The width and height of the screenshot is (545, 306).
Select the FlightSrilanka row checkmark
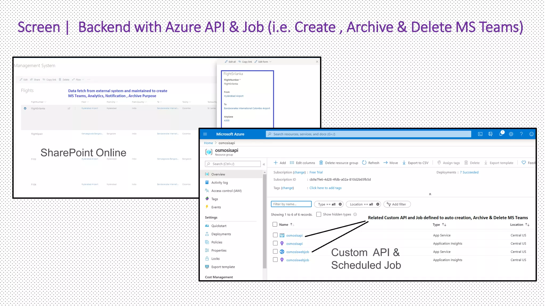pyautogui.click(x=25, y=108)
